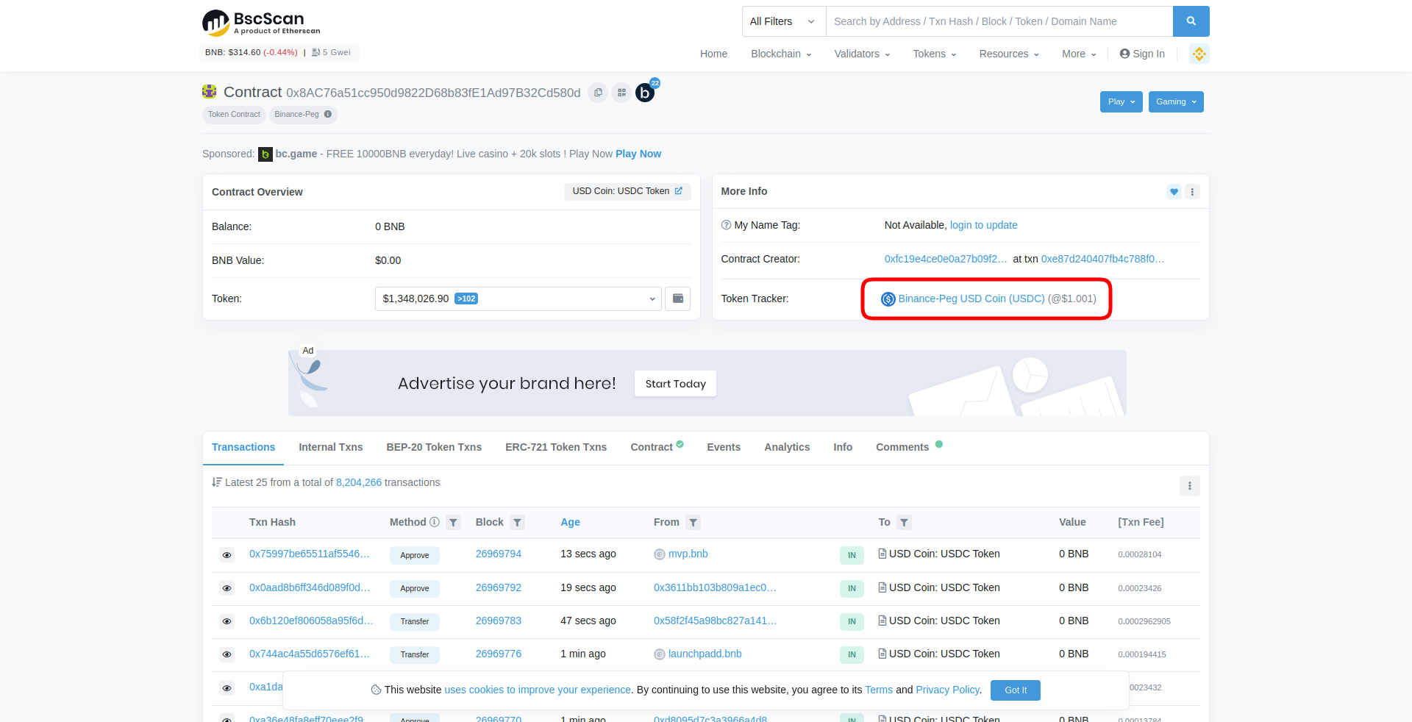
Task: Open the BNB chain network icon
Action: click(x=1199, y=54)
